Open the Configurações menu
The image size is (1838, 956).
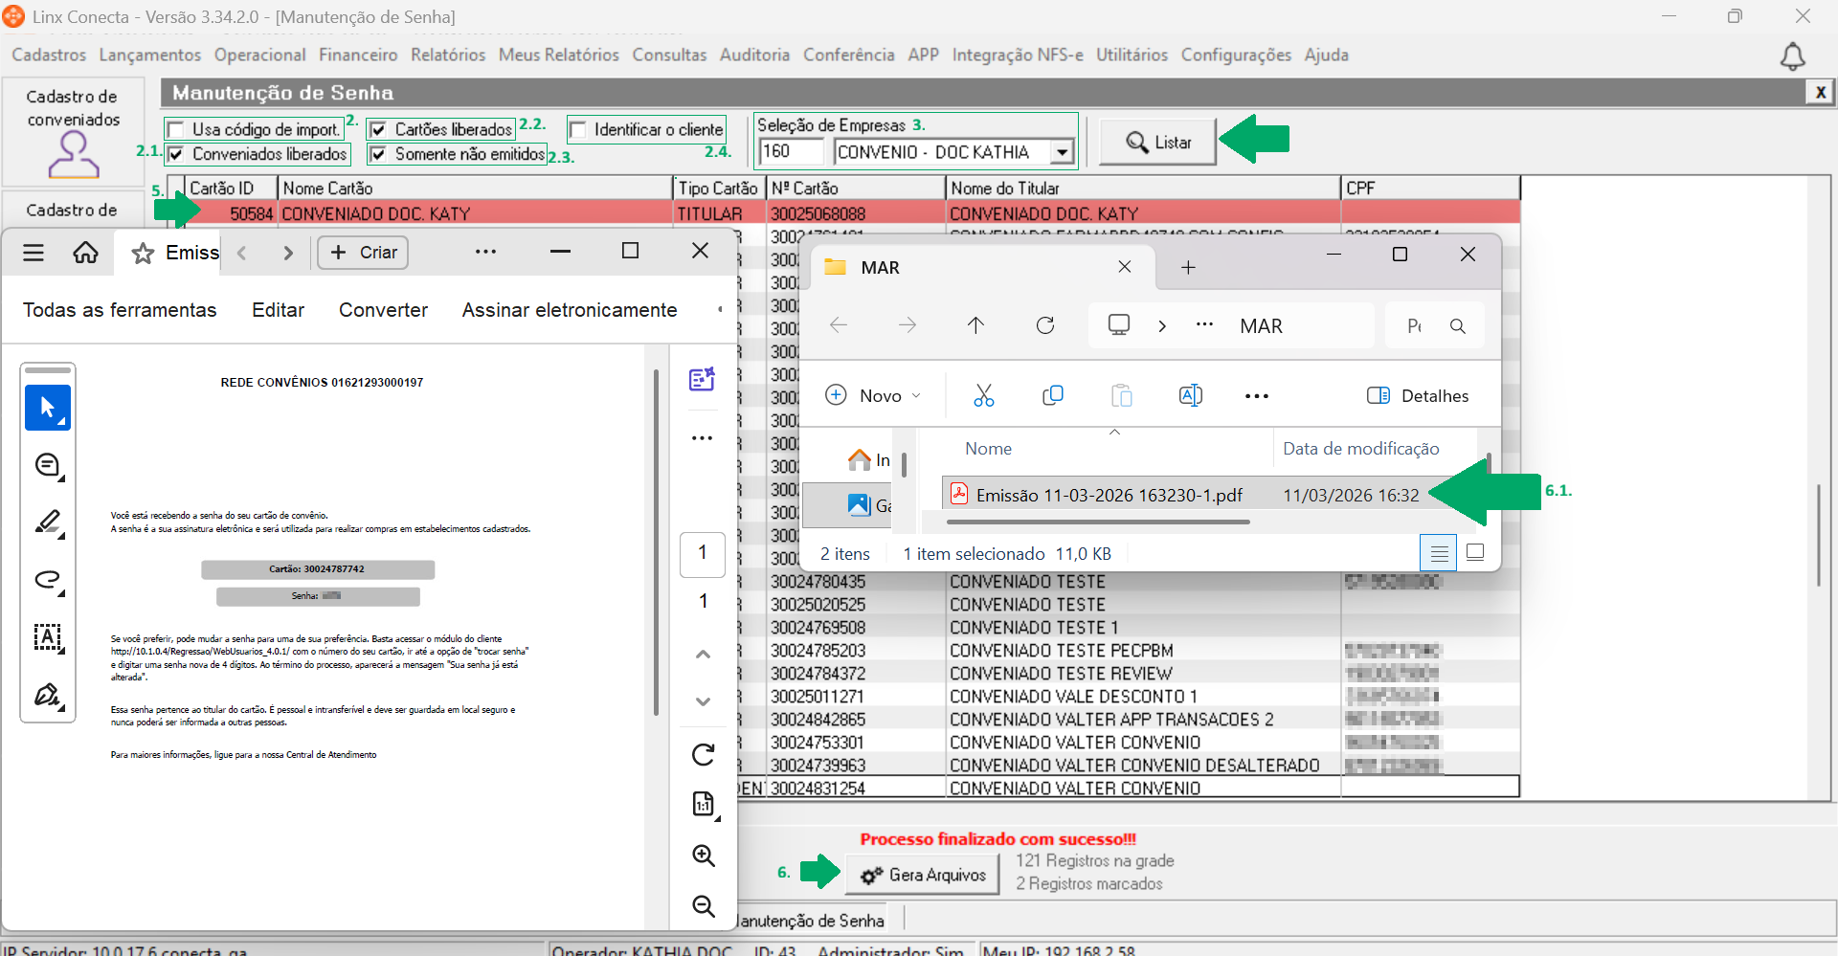(1236, 56)
